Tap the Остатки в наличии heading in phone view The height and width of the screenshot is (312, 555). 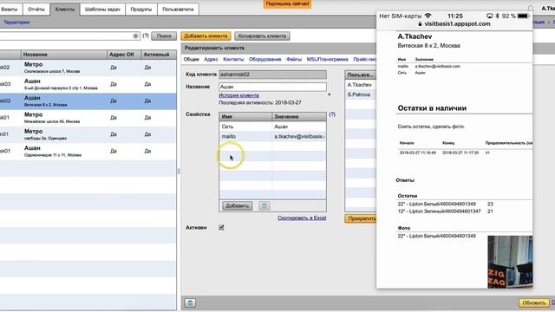(432, 108)
